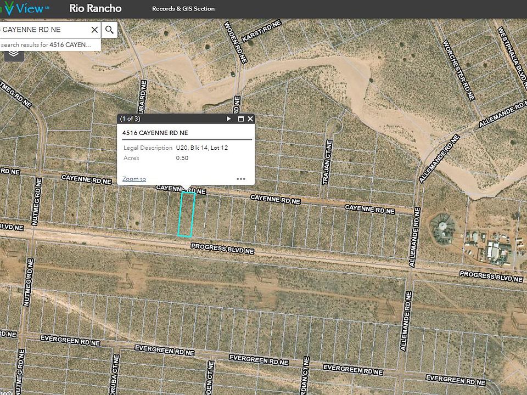Open the Records & GIS Section link
This screenshot has height=395, width=527.
tap(183, 9)
